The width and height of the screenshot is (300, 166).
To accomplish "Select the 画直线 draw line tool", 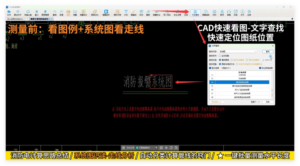I will coord(134,13).
